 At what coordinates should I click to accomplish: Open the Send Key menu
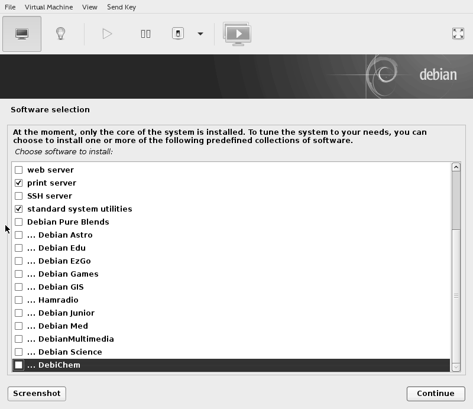[122, 7]
